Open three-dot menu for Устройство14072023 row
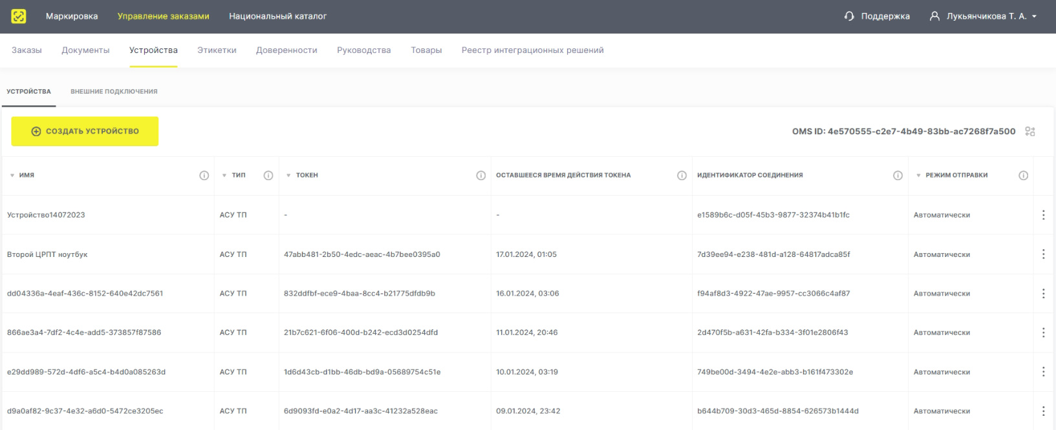The image size is (1056, 430). point(1043,215)
